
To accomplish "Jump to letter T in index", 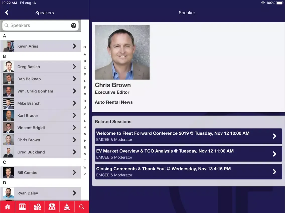I will [85, 161].
